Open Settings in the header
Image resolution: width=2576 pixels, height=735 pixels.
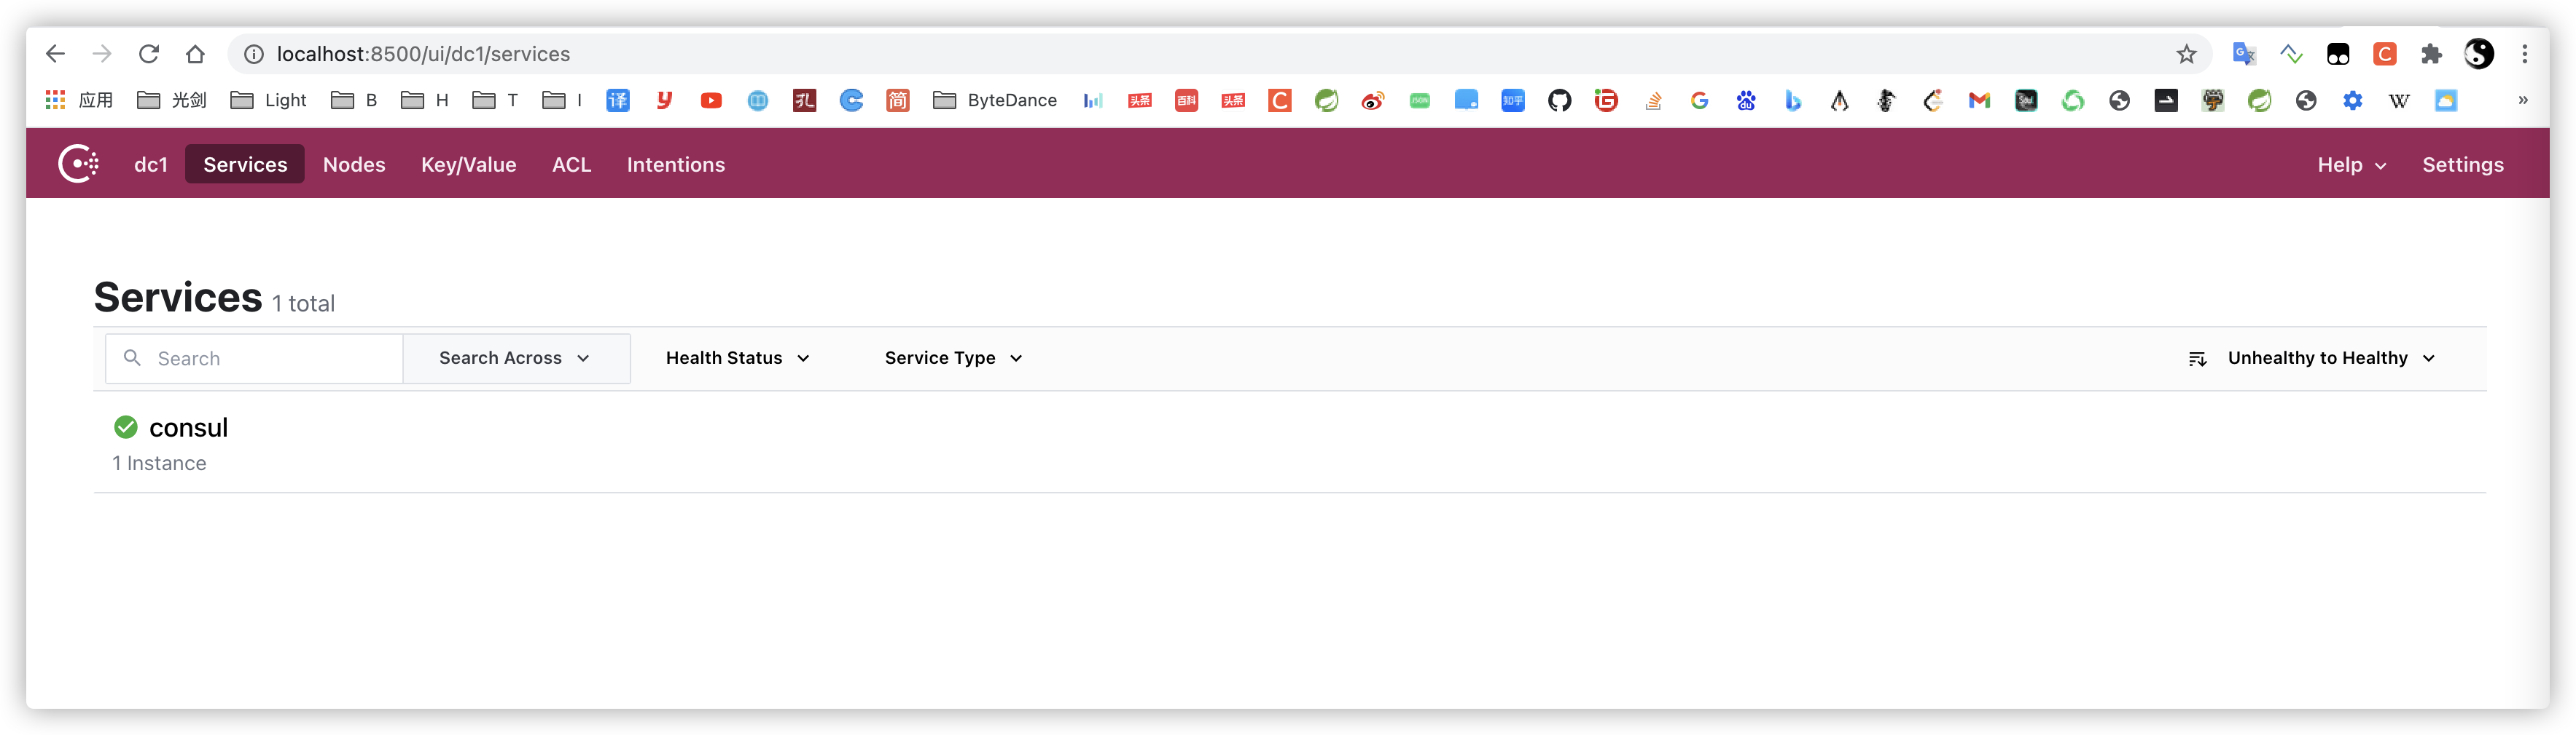pos(2462,164)
